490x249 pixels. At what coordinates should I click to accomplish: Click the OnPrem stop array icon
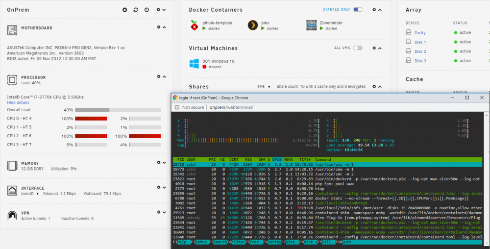[124, 10]
